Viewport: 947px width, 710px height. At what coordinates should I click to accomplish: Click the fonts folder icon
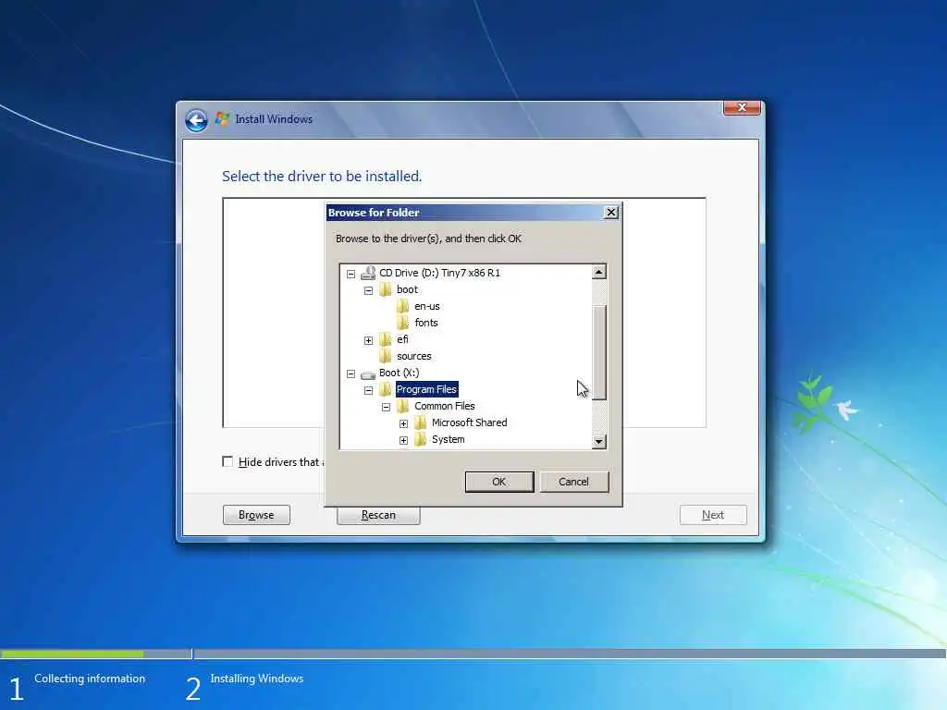pos(403,323)
